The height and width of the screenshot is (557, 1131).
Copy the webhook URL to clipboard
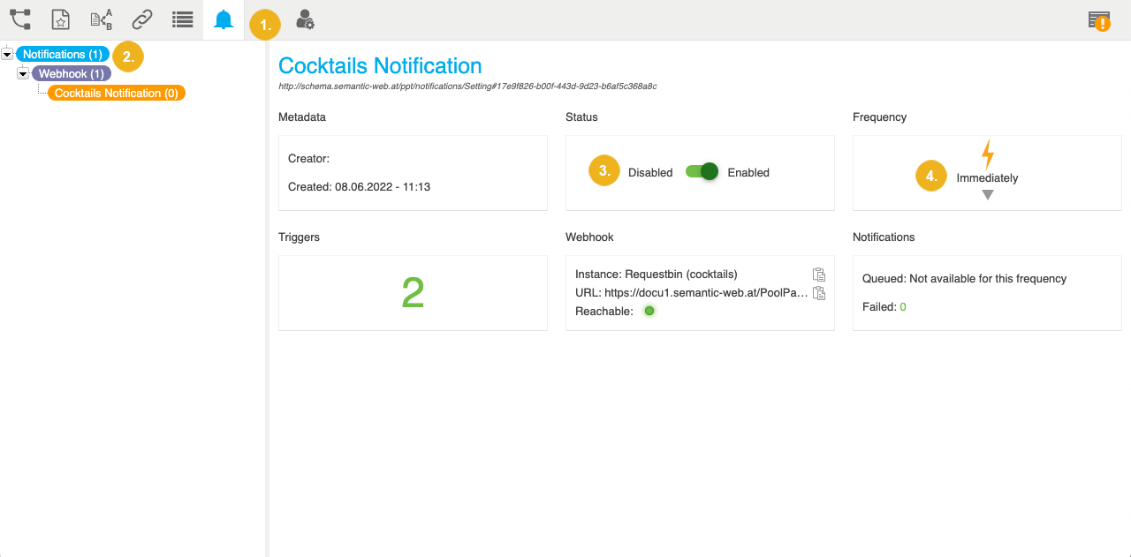818,292
